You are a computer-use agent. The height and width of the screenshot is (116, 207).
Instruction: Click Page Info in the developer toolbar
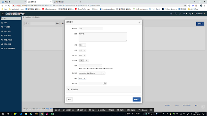(120, 110)
